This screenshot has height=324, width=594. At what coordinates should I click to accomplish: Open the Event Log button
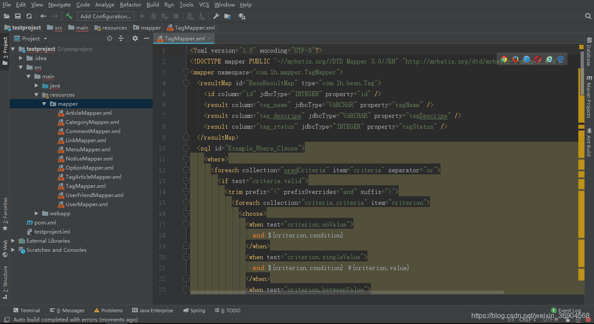[566, 311]
